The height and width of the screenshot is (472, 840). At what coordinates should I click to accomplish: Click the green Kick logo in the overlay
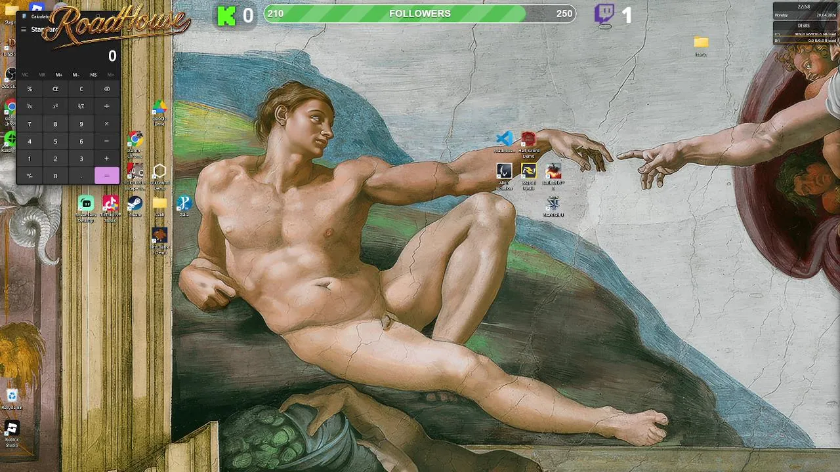click(x=226, y=16)
